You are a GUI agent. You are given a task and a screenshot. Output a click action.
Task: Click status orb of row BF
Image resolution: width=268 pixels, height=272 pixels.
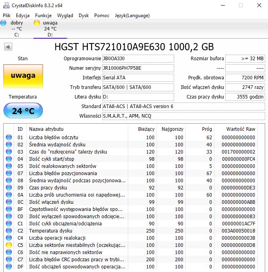pos(9,209)
